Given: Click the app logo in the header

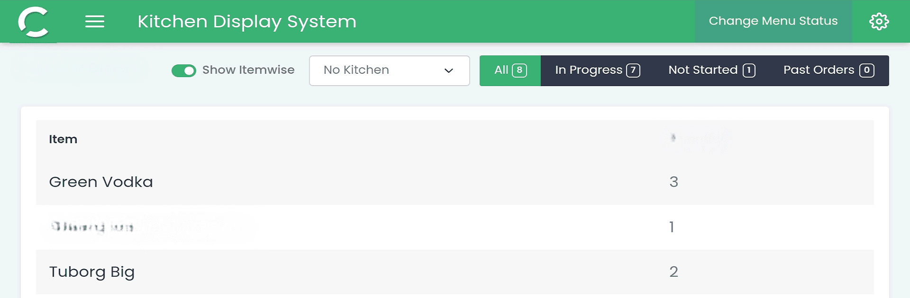Looking at the screenshot, I should (33, 22).
